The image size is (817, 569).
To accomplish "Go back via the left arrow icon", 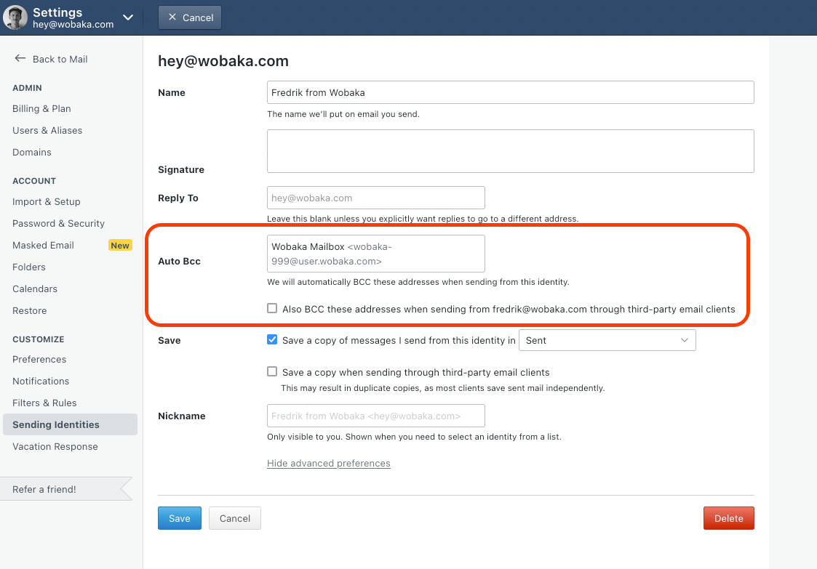I will pyautogui.click(x=20, y=59).
